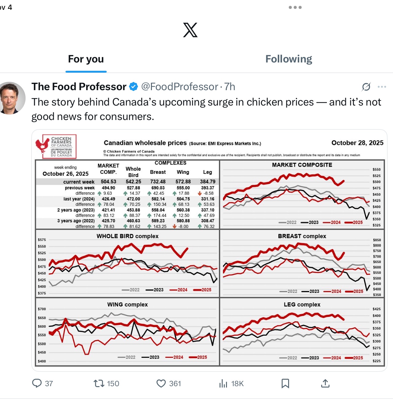Click The Food Professor display name
Viewport: 393px width, 400px height.
[x=79, y=87]
